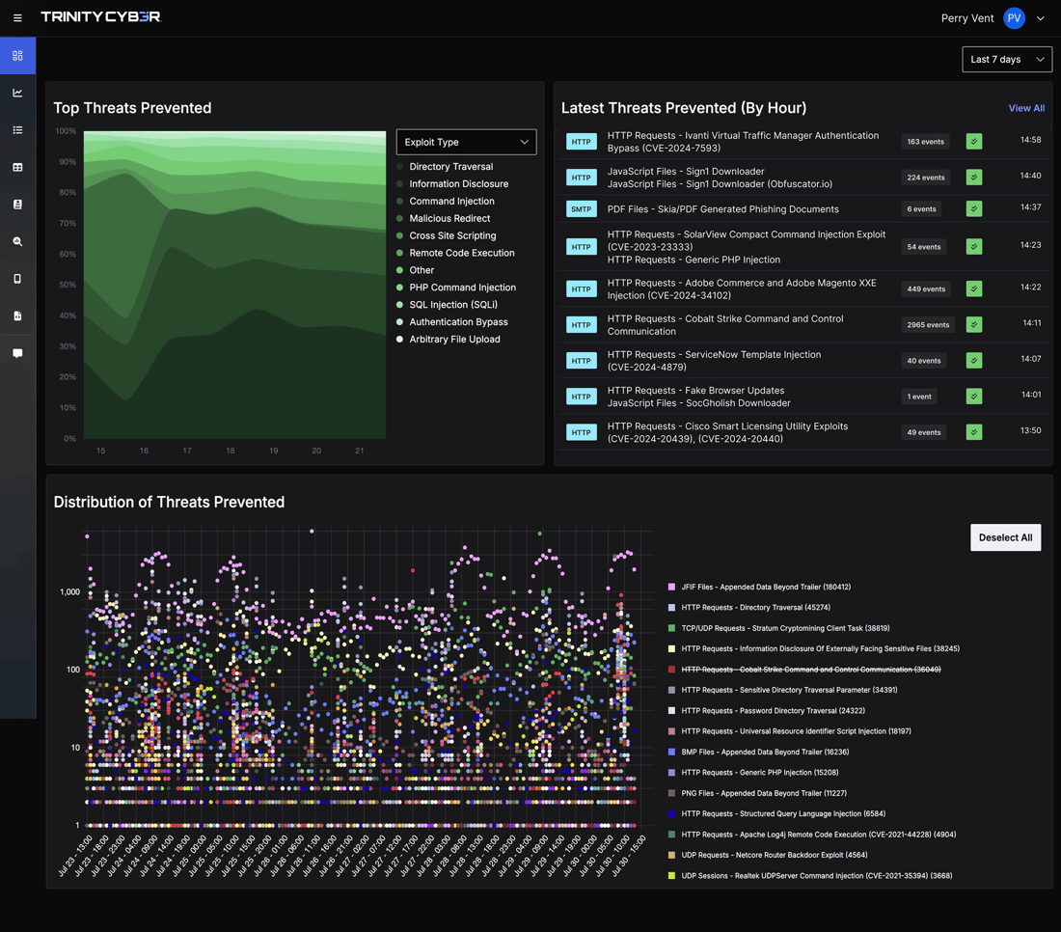Open the chart search magnifier icon in the sidebar
1061x932 pixels.
point(17,241)
